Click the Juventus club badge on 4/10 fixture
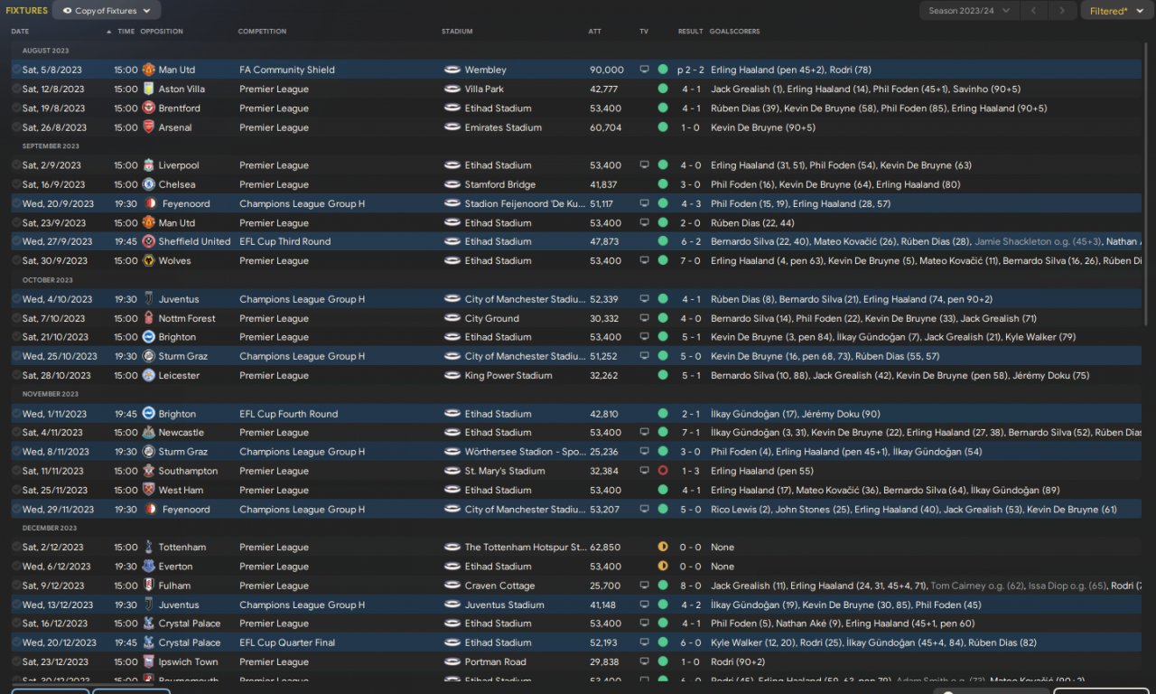The width and height of the screenshot is (1156, 694). (149, 299)
